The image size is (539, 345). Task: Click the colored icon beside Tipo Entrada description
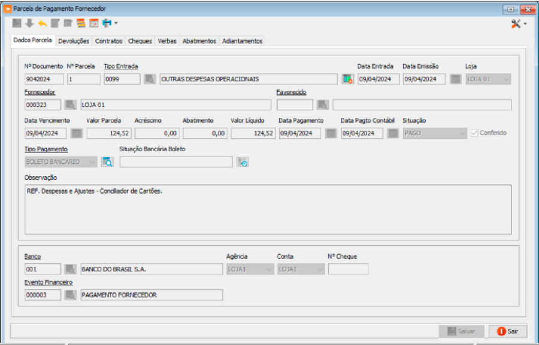(x=347, y=79)
